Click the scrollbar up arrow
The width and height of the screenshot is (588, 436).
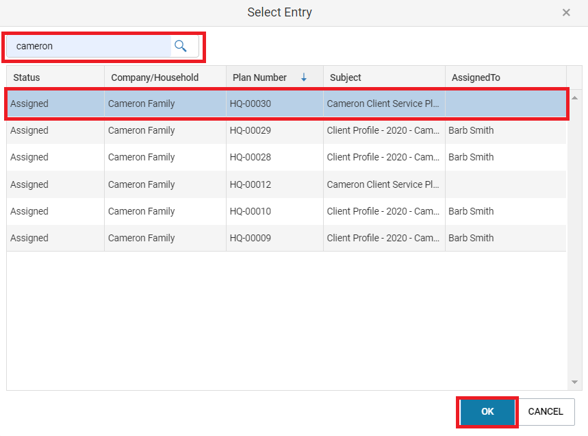tap(574, 98)
